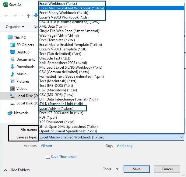186x177 pixels.
Task: Click the 3D Objects cube icon
Action: coord(12,45)
